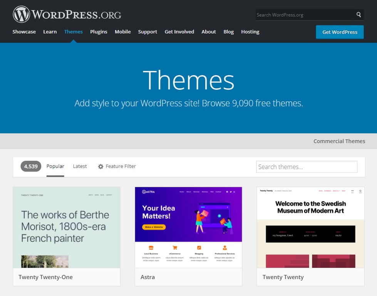The image size is (377, 296).
Task: Click the WordPress.org logo
Action: coord(66,14)
